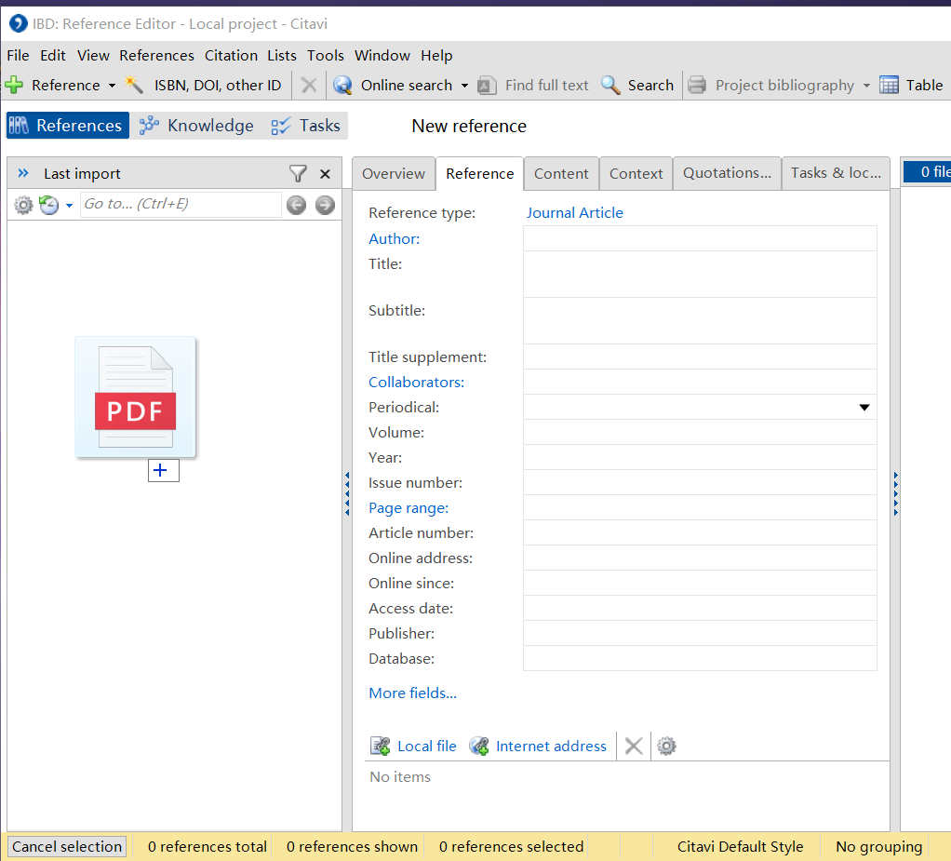
Task: Switch to the Overview tab
Action: [394, 173]
